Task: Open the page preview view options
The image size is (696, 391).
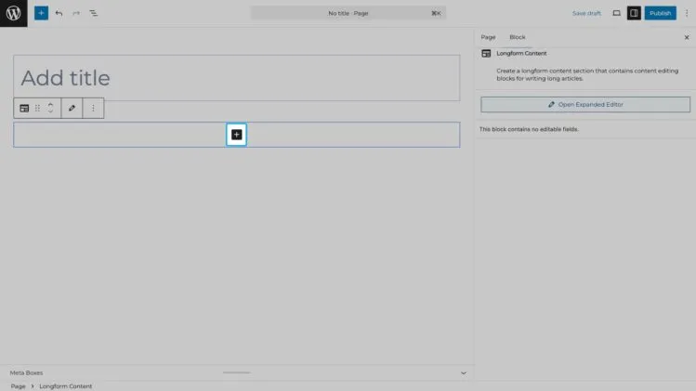Action: coord(616,13)
